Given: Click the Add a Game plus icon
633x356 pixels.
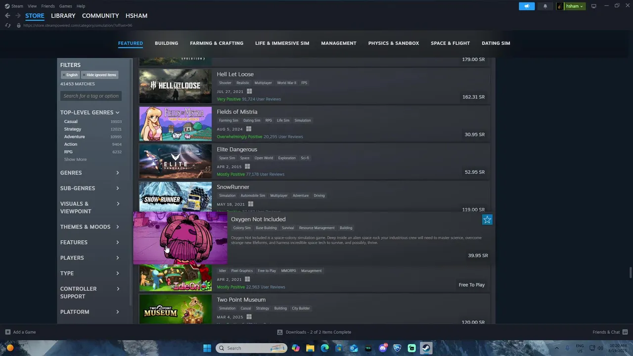Looking at the screenshot, I should click(x=7, y=332).
